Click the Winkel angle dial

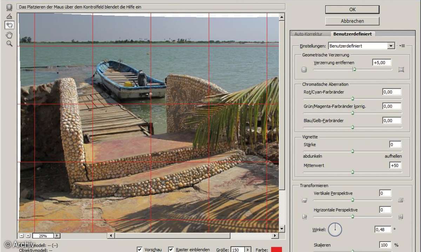pos(335,229)
